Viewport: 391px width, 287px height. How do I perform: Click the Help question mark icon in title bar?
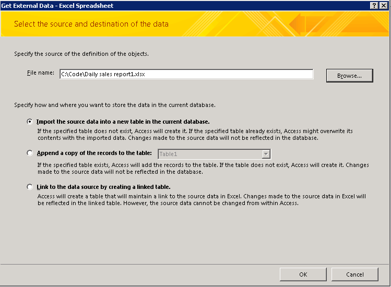coord(374,6)
